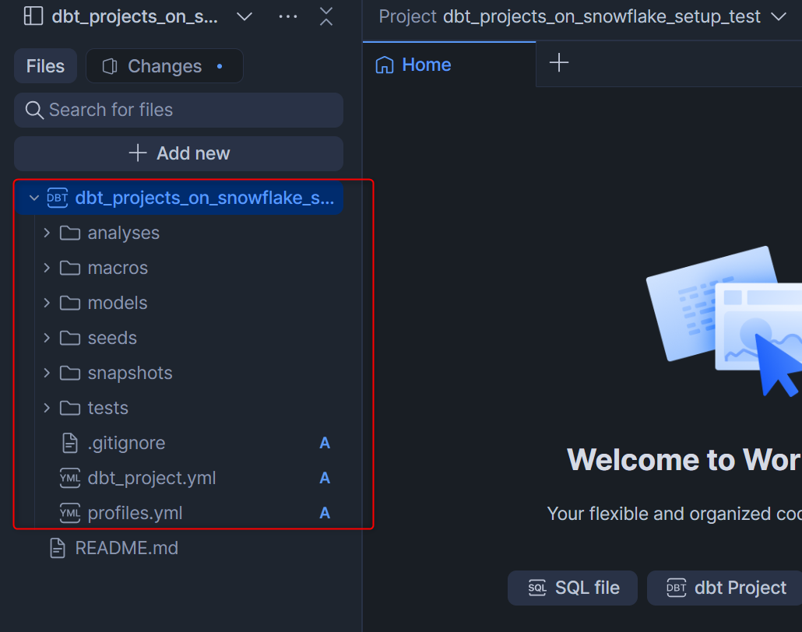Toggle the sidebar panel layout icon

point(33,16)
